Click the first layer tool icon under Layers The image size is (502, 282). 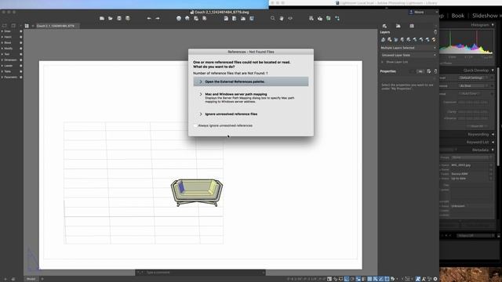pos(384,40)
